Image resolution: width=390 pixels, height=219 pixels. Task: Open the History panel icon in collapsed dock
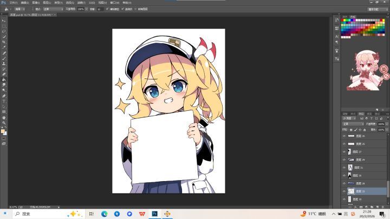[x=337, y=20]
